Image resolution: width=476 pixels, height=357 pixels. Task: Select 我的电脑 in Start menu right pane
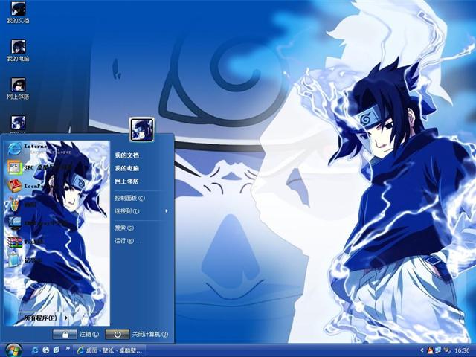[127, 168]
